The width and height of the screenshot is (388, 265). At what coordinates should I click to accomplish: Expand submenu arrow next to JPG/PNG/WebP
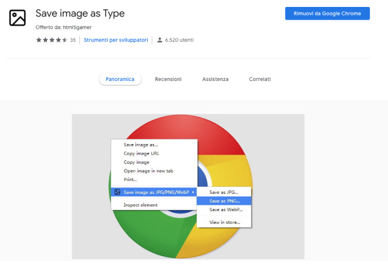(x=193, y=192)
